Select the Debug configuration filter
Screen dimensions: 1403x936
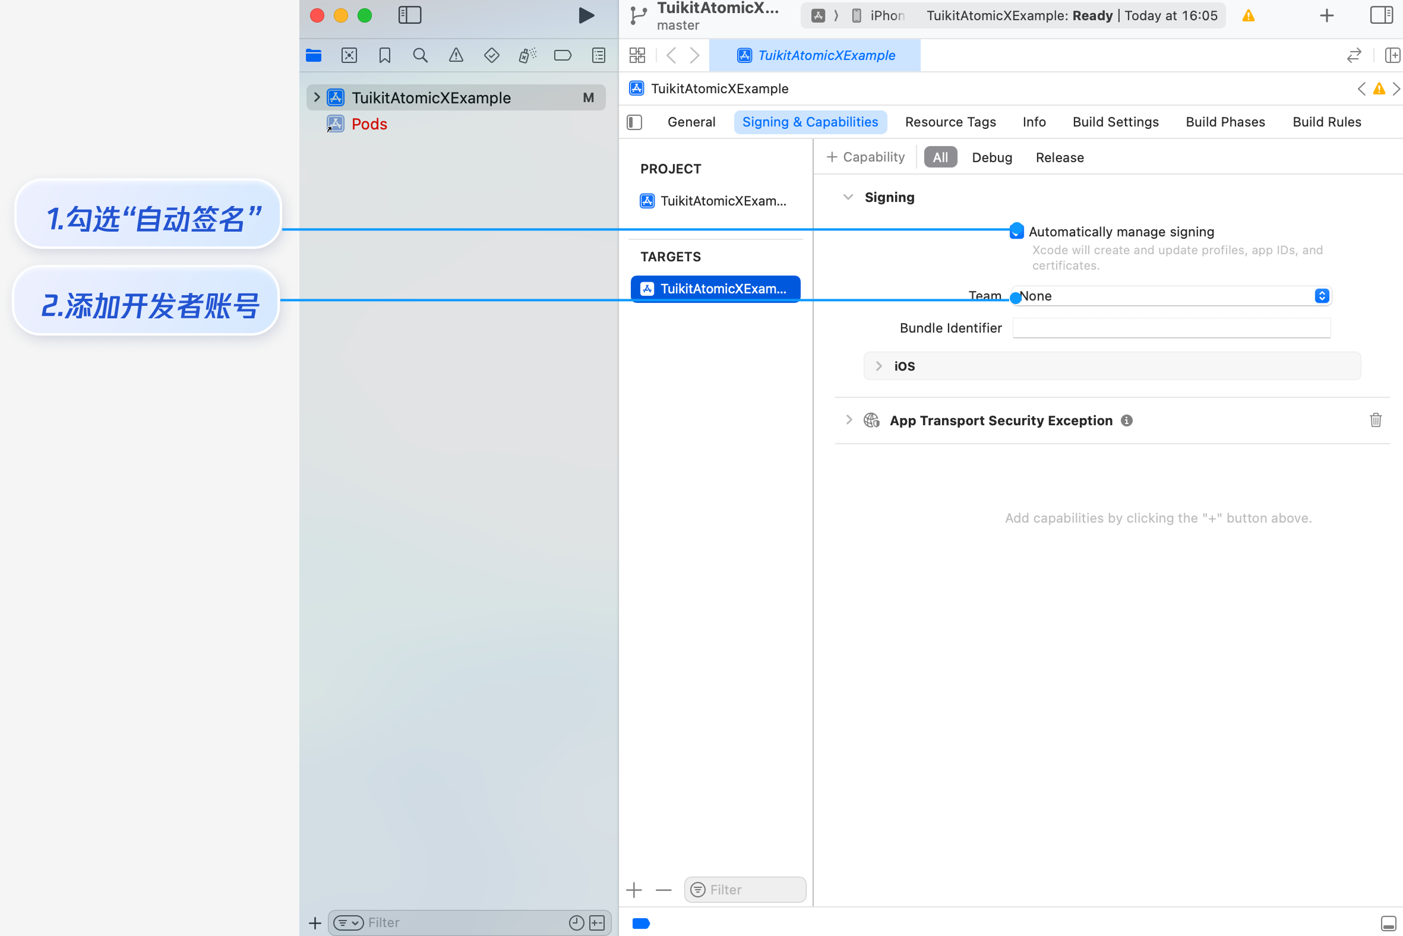pyautogui.click(x=991, y=157)
